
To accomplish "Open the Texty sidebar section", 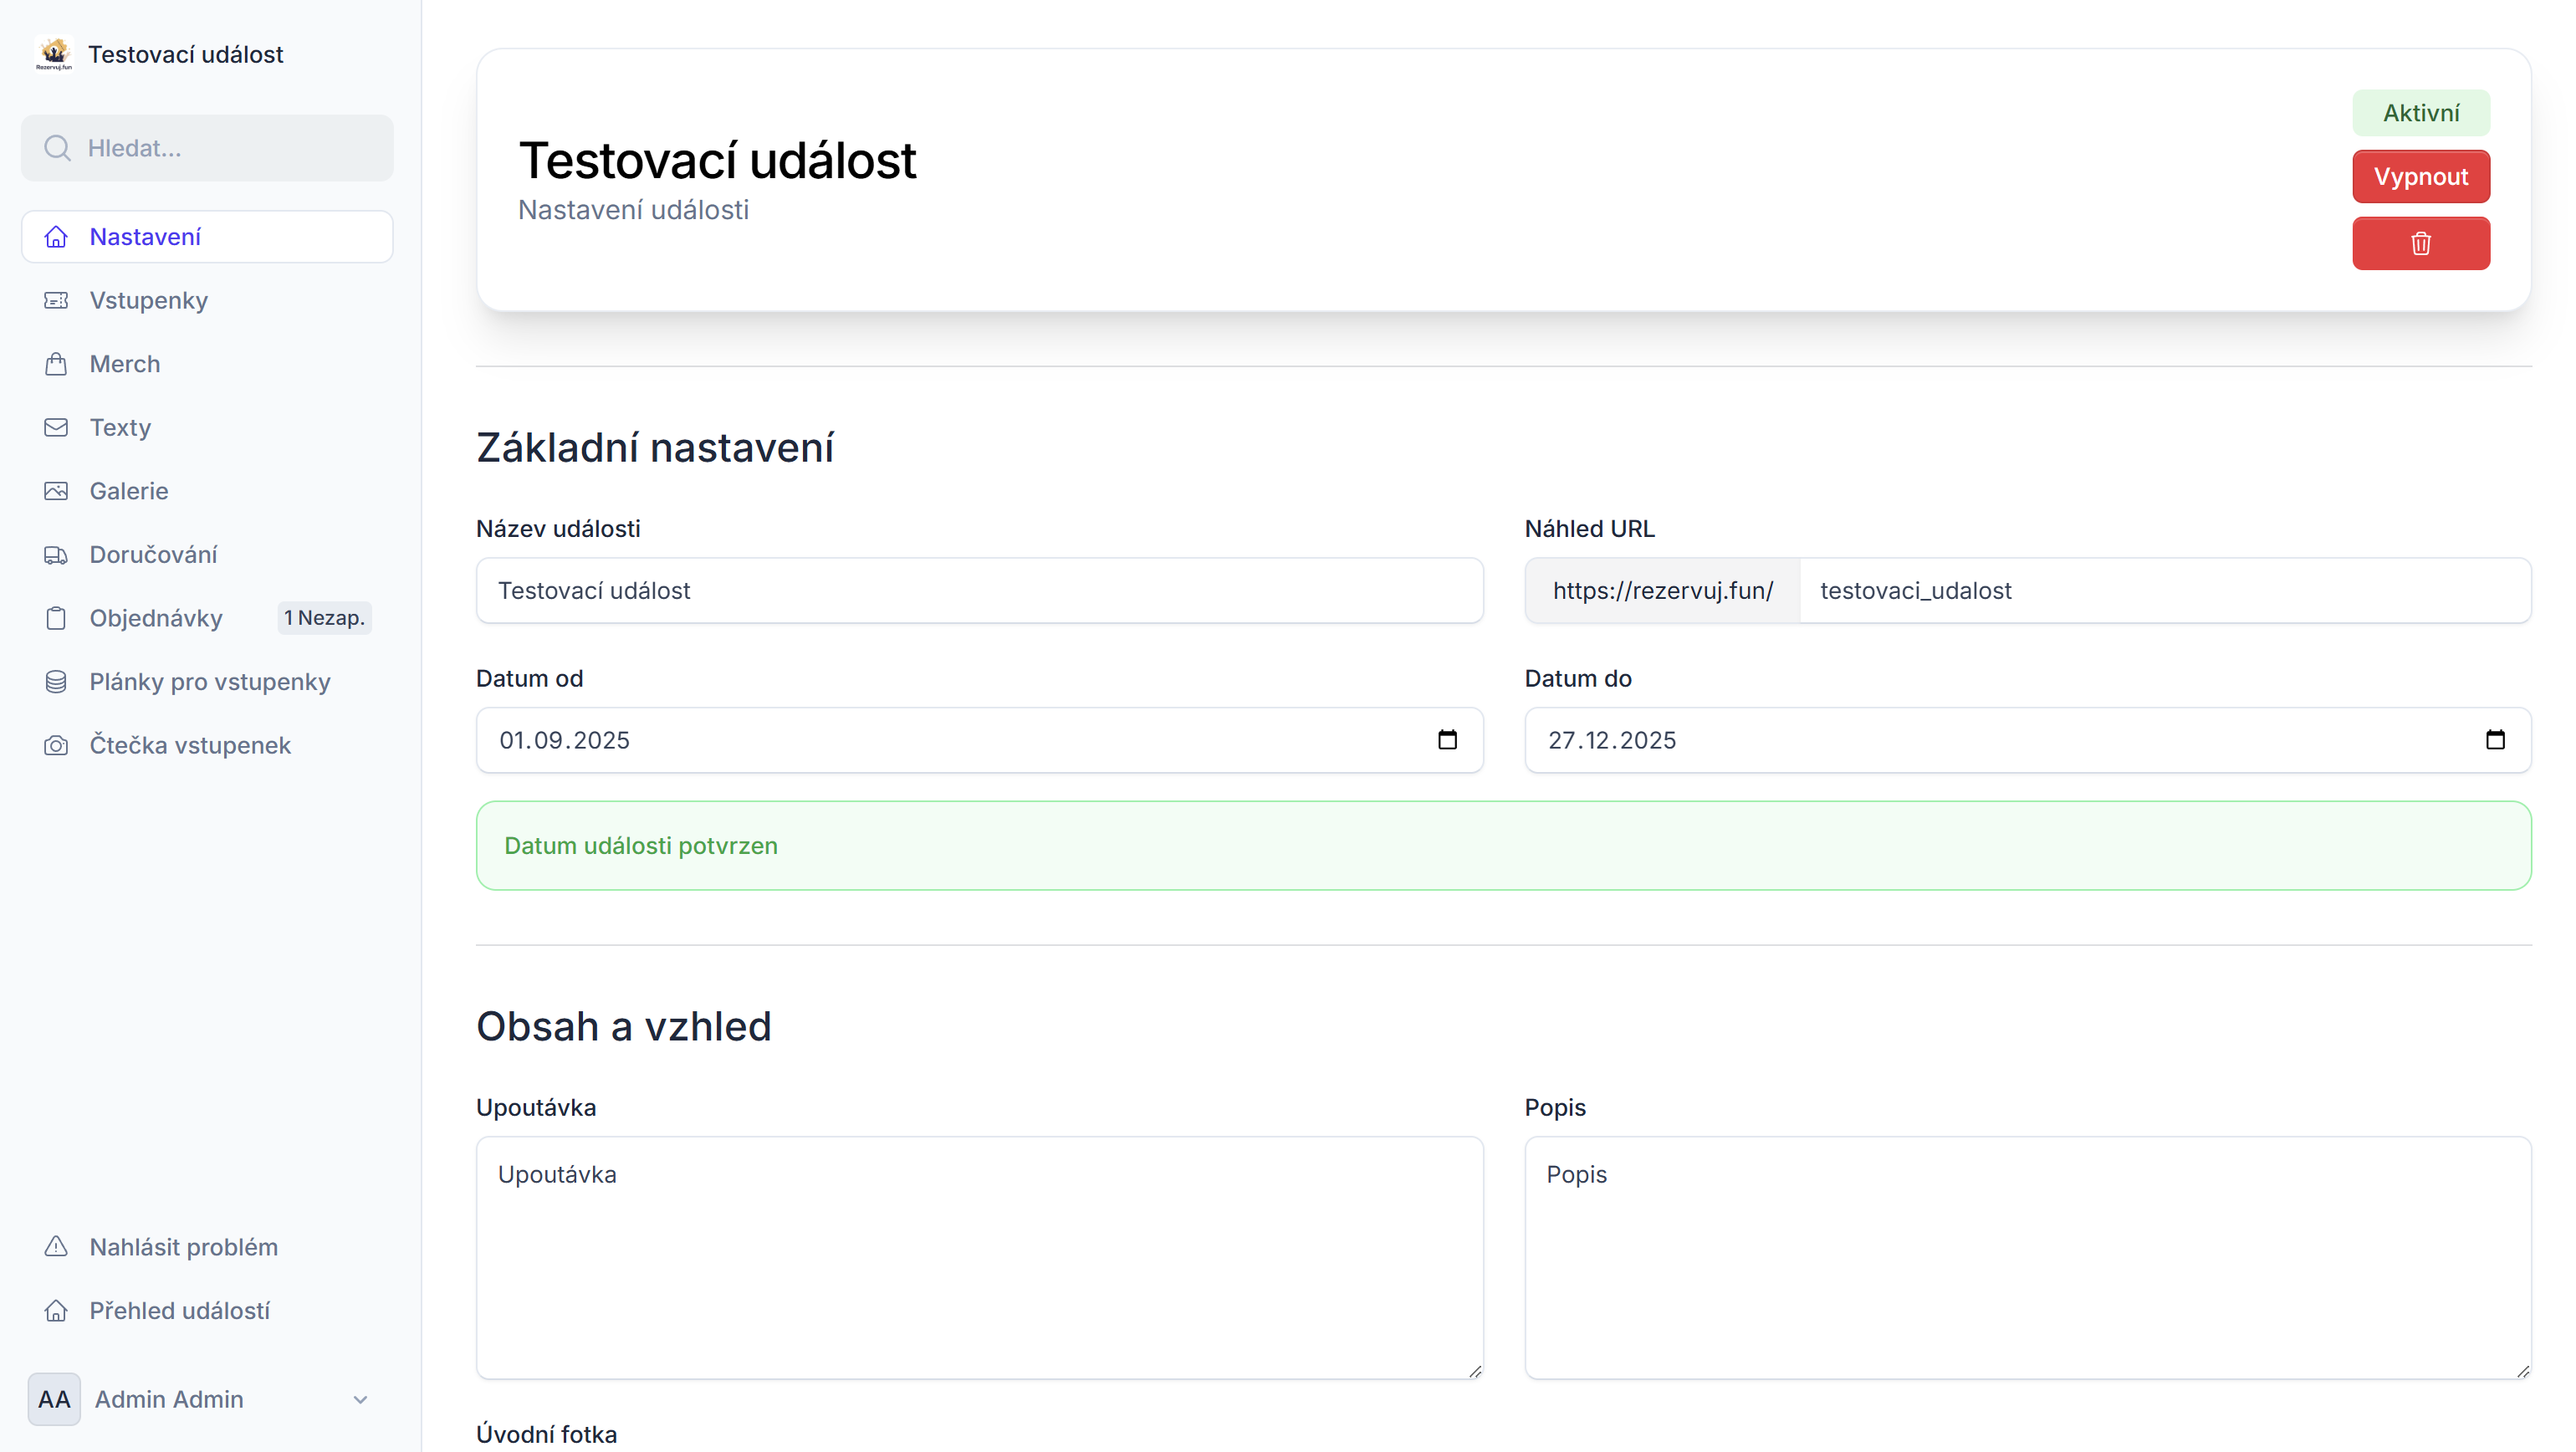I will point(120,428).
